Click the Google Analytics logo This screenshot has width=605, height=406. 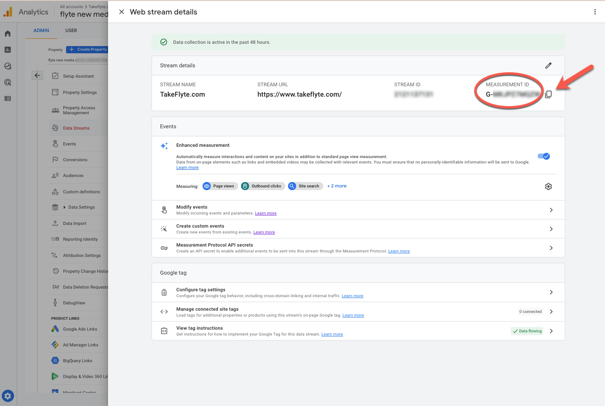8,11
